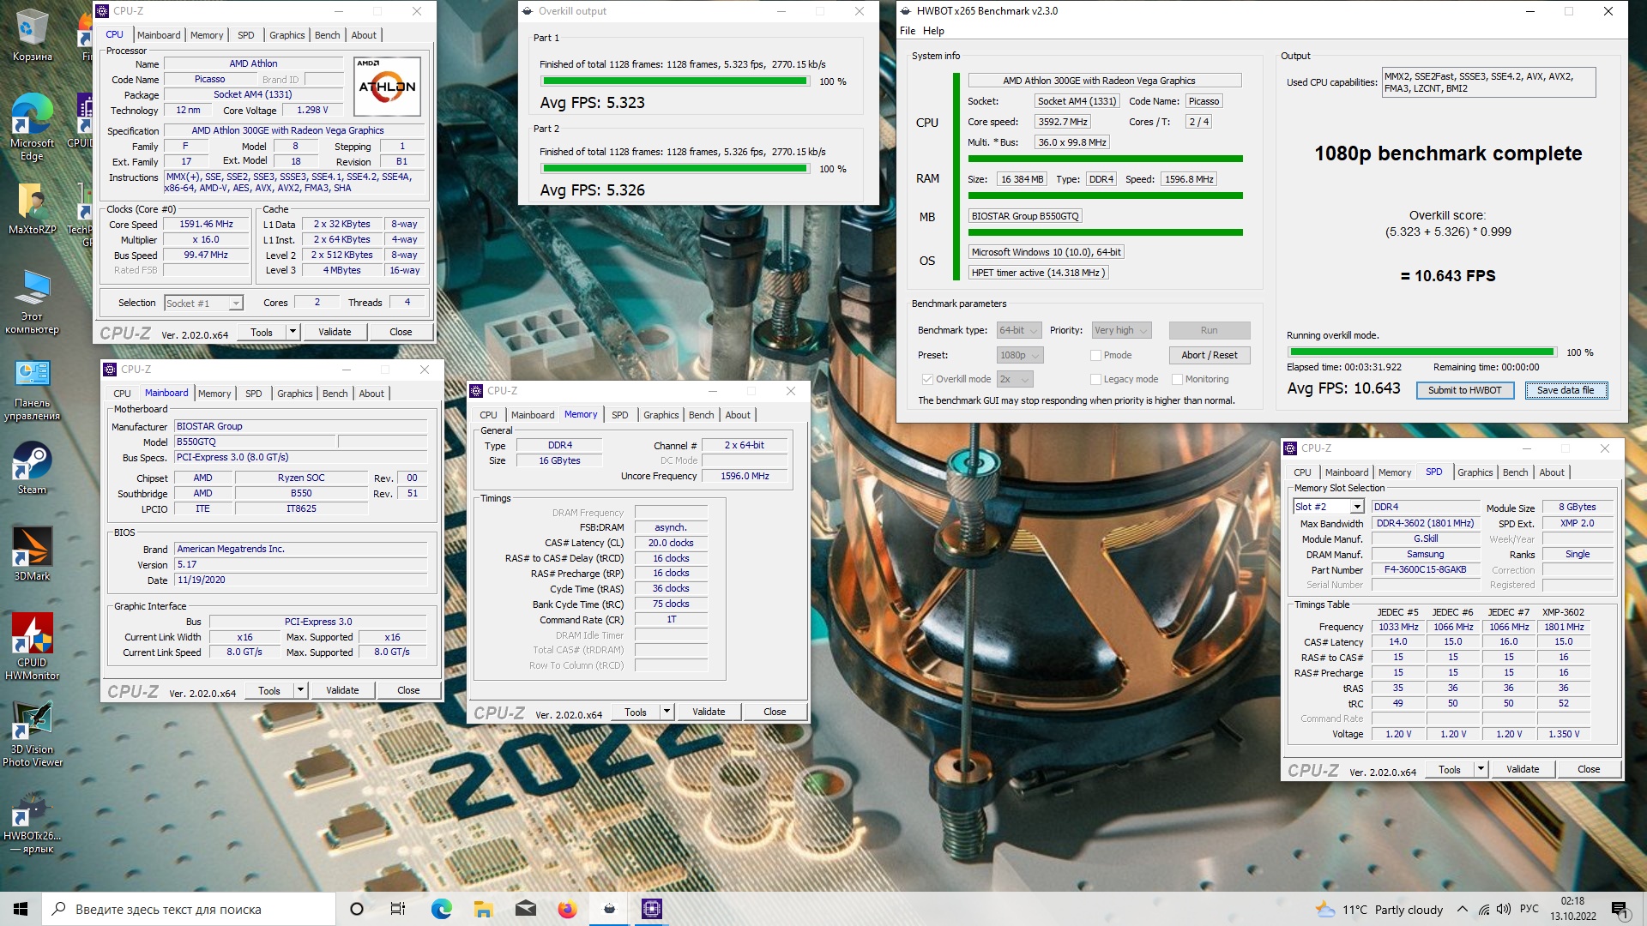
Task: Launch Steam from the desktop
Action: tap(32, 468)
